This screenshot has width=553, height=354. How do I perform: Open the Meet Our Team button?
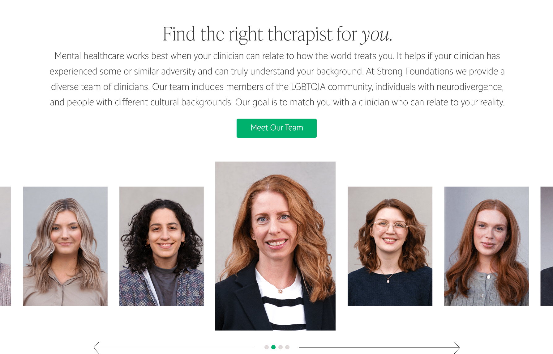[276, 128]
